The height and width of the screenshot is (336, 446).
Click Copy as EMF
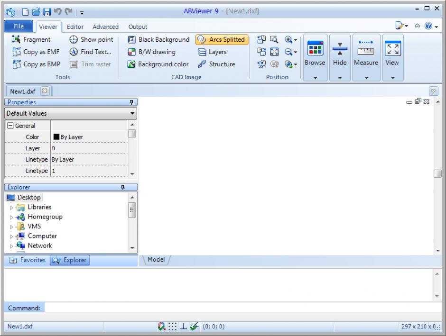(36, 52)
